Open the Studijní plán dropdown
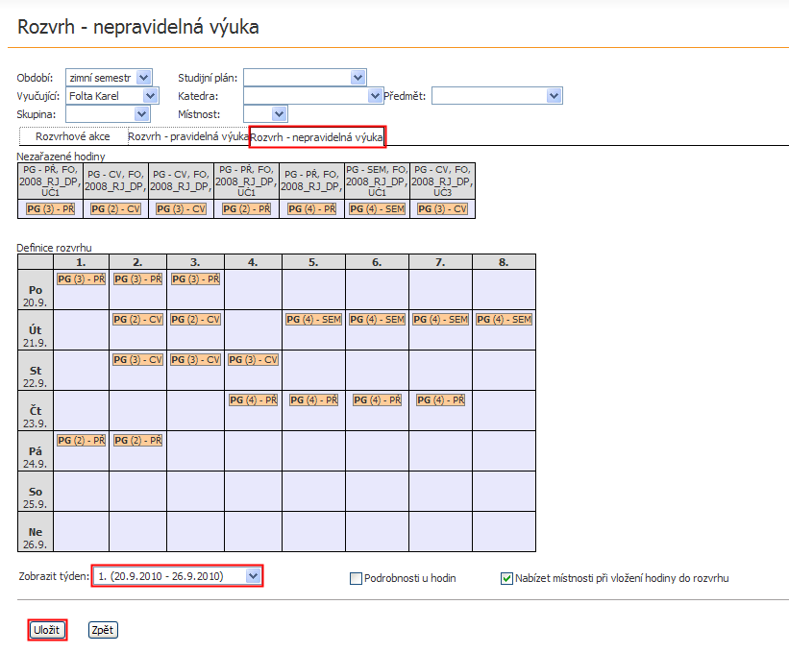The width and height of the screenshot is (789, 653). [x=305, y=78]
